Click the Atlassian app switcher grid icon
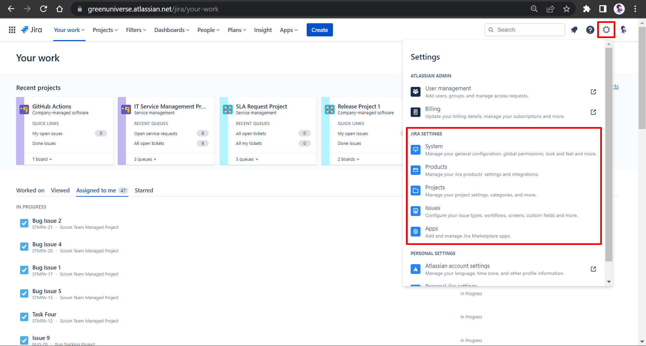Screen dimensions: 646x346 (12, 30)
